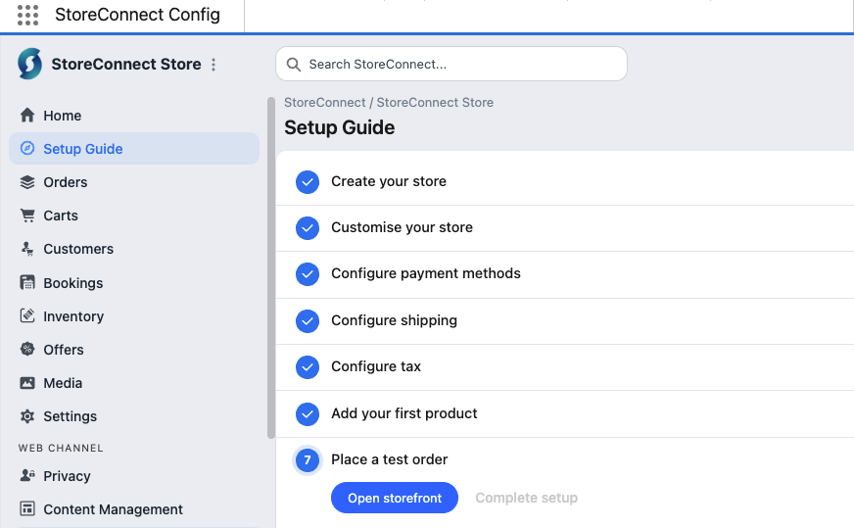
Task: Click the Setup Guide page heading
Action: pos(339,127)
